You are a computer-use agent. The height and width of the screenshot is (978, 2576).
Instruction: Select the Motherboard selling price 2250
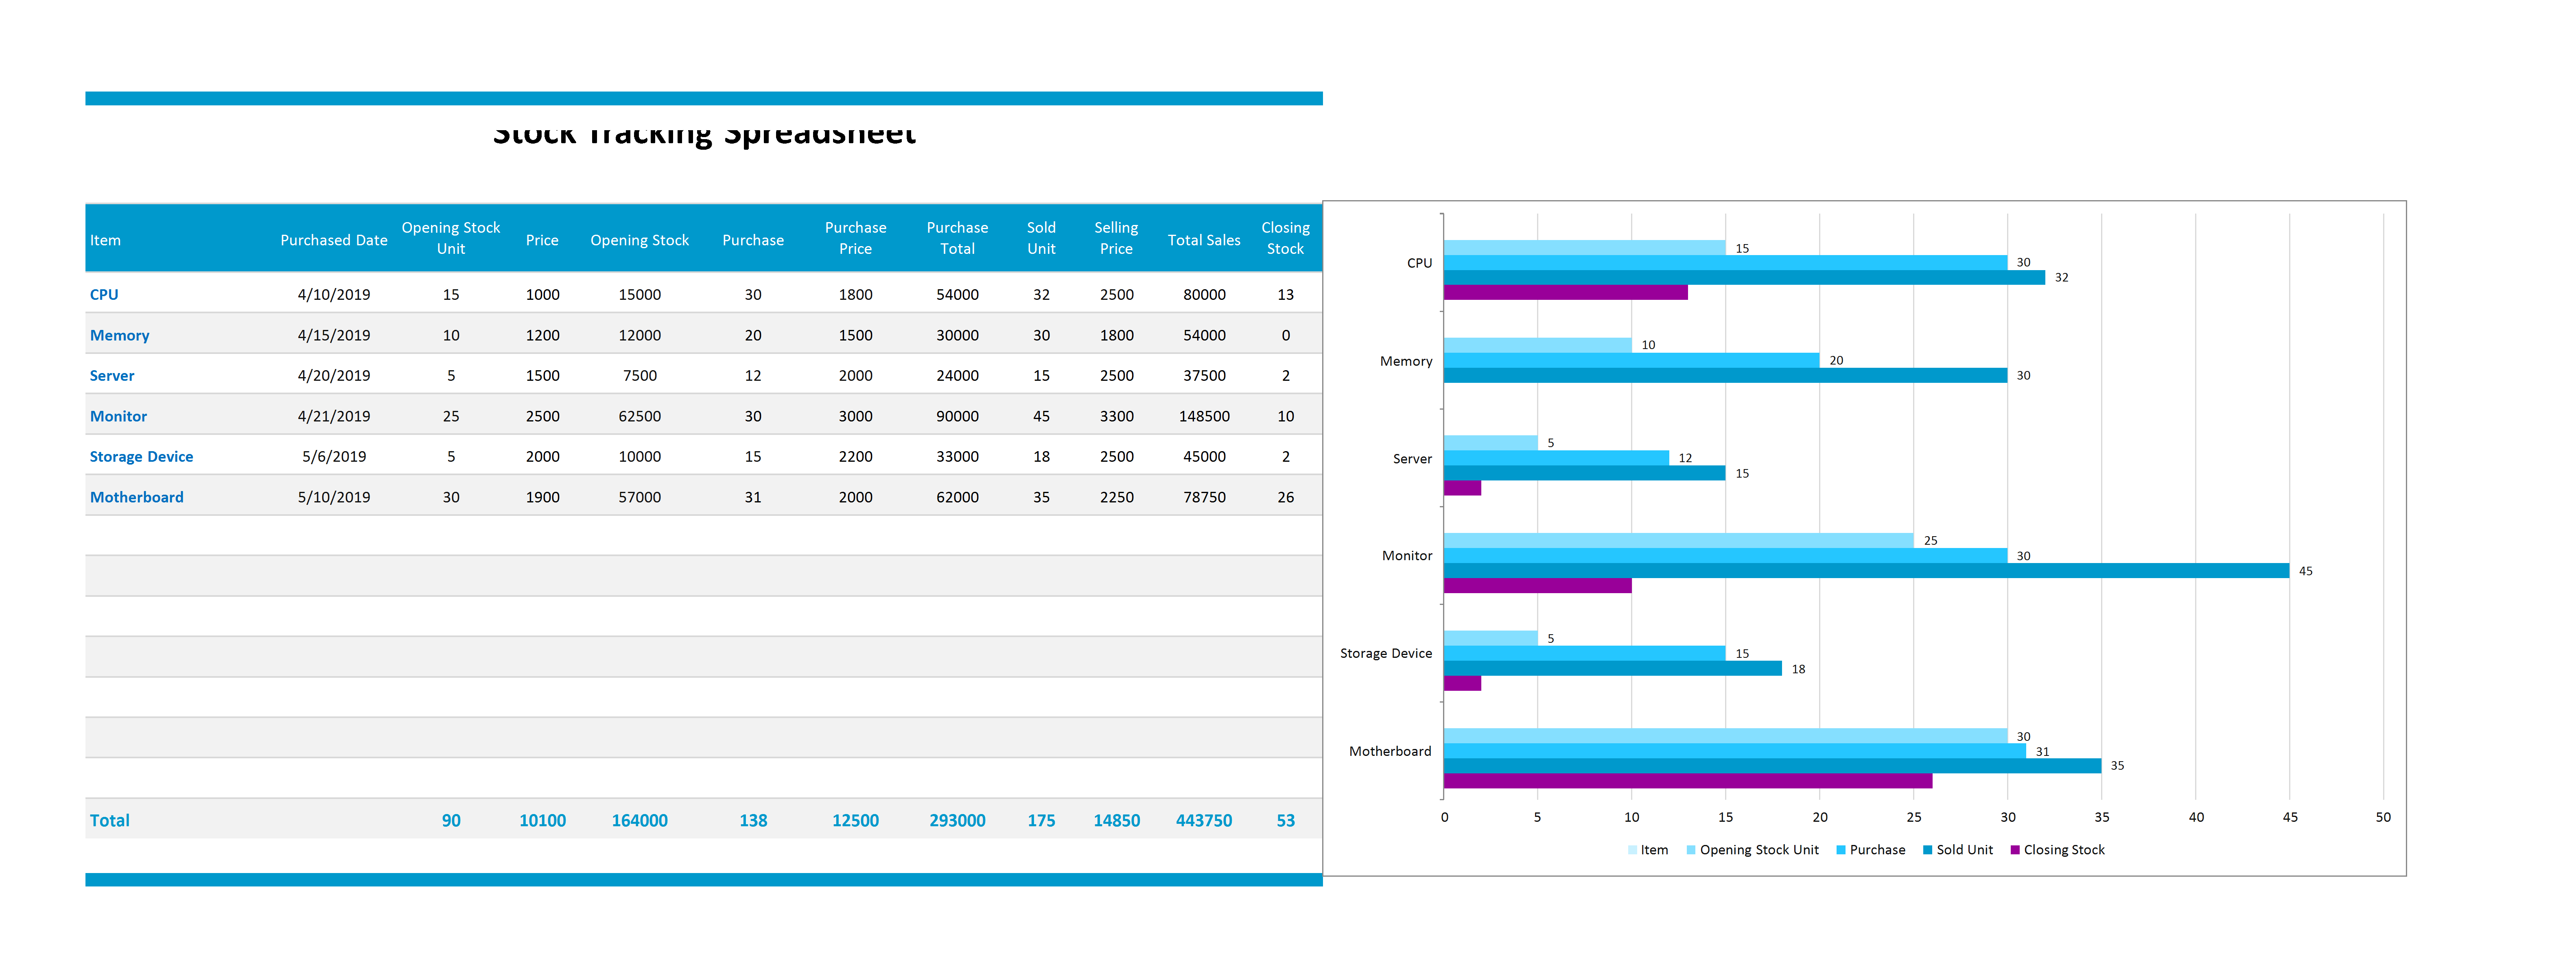coord(1116,497)
